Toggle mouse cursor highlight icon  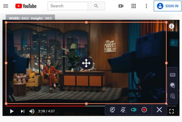pos(173,85)
